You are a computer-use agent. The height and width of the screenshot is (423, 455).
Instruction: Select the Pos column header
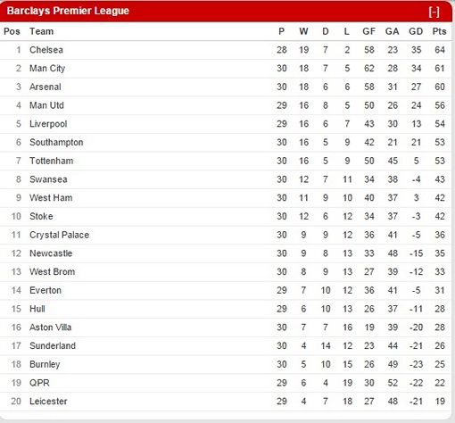pos(12,31)
